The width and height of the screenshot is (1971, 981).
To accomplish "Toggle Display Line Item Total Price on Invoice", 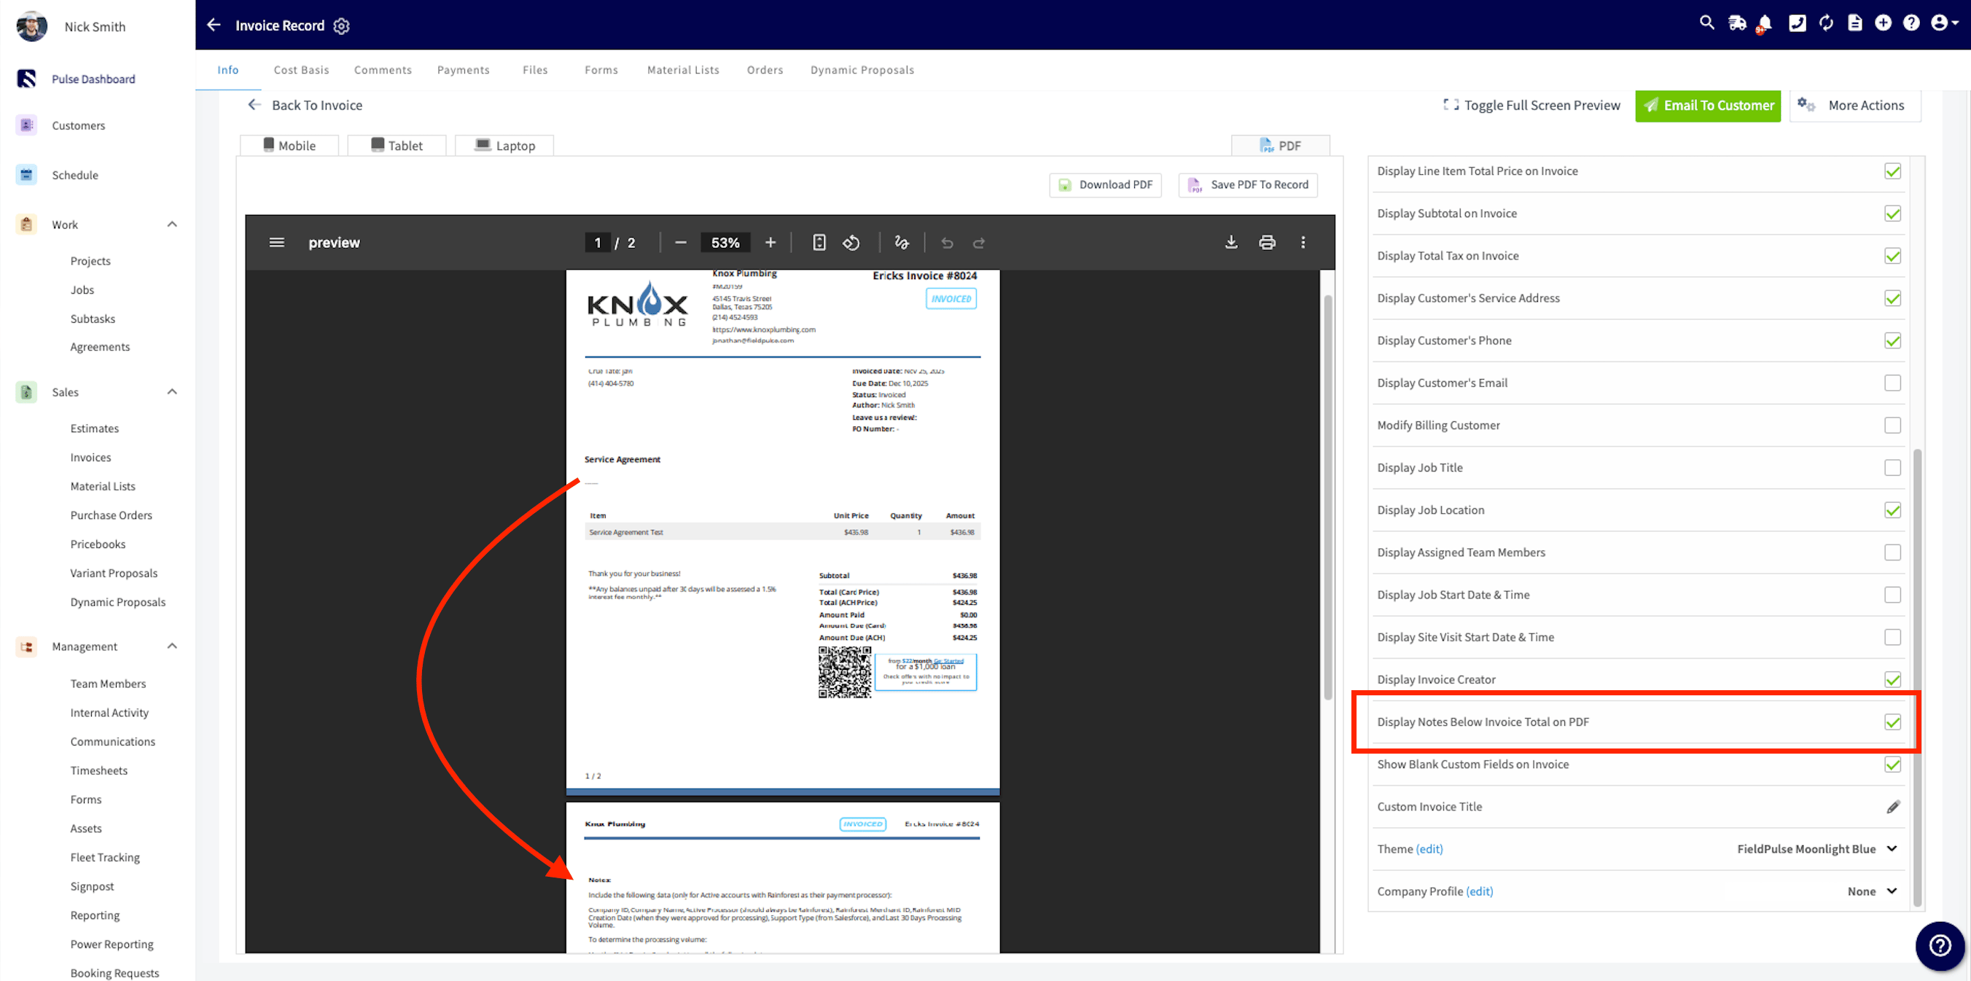I will tap(1892, 171).
